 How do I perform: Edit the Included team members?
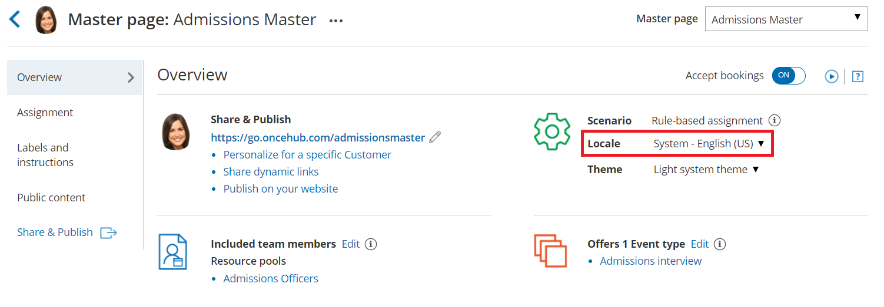pyautogui.click(x=350, y=244)
